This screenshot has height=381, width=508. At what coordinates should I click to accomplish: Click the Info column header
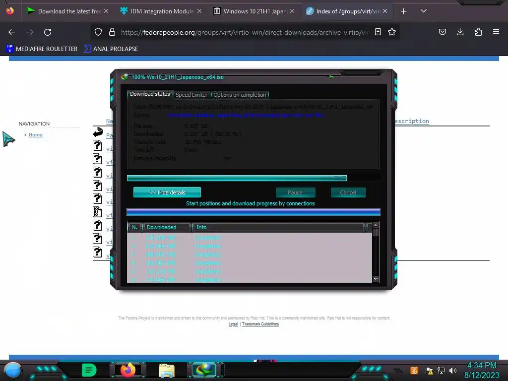[x=279, y=227]
